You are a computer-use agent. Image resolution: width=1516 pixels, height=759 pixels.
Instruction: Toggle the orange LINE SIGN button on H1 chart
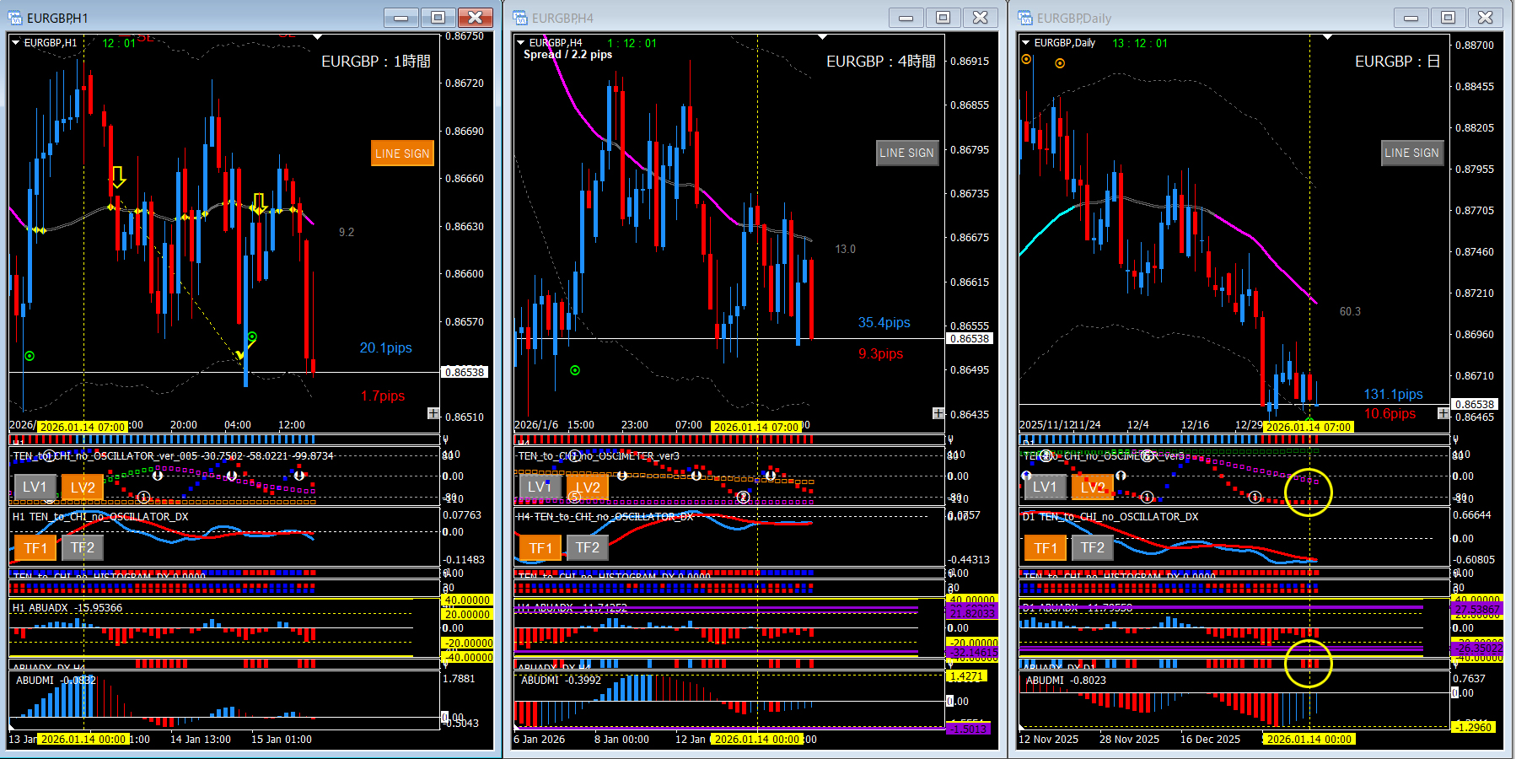(x=402, y=153)
